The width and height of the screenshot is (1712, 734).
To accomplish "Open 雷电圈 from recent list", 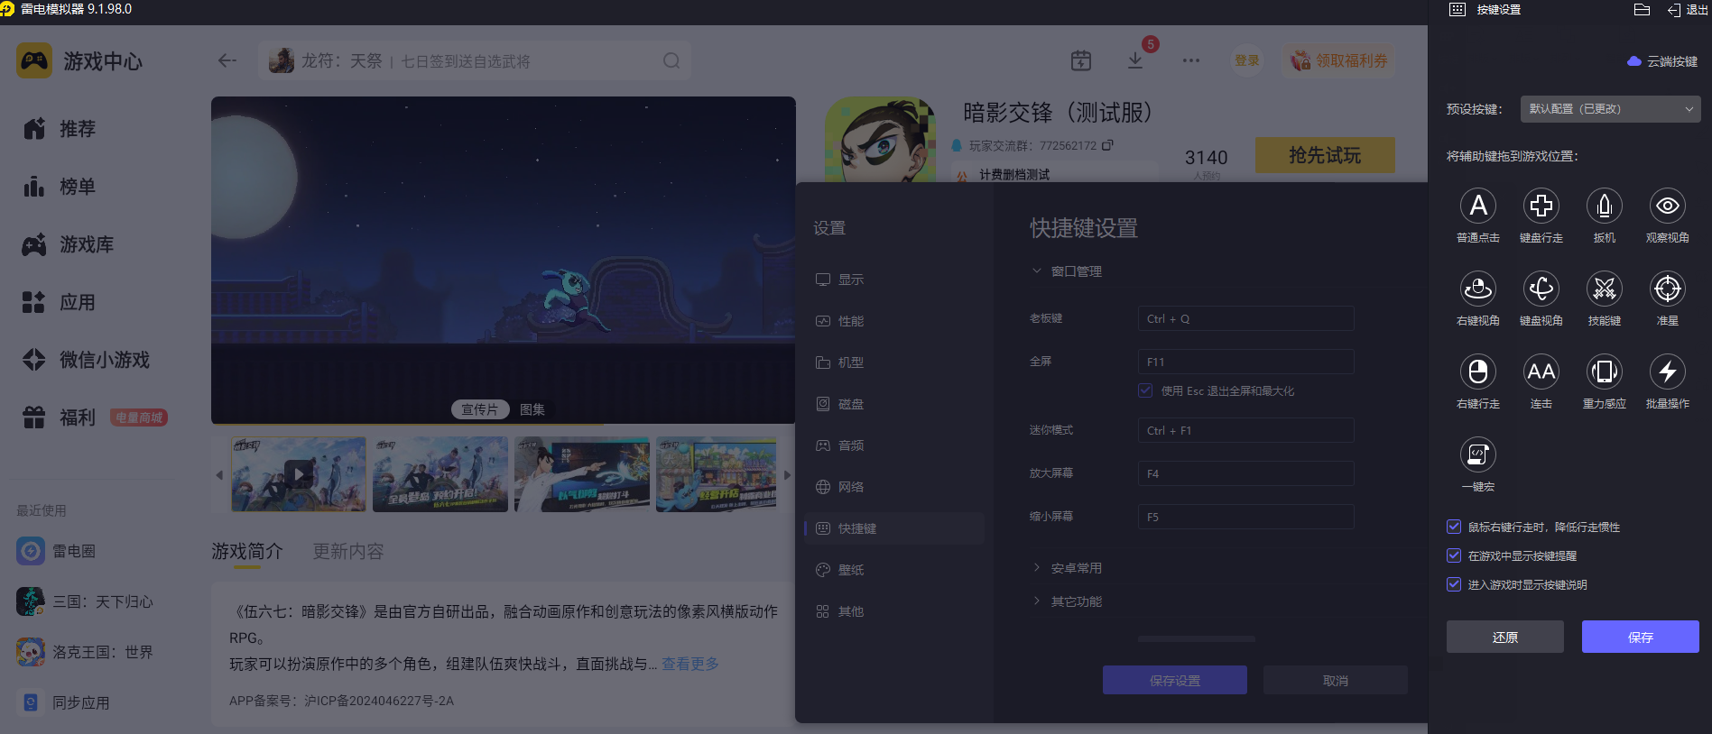I will click(x=56, y=551).
